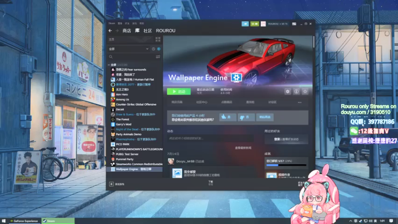This screenshot has width=398, height=224.
Task: Click the thumbs-up recommend button
Action: [228, 117]
